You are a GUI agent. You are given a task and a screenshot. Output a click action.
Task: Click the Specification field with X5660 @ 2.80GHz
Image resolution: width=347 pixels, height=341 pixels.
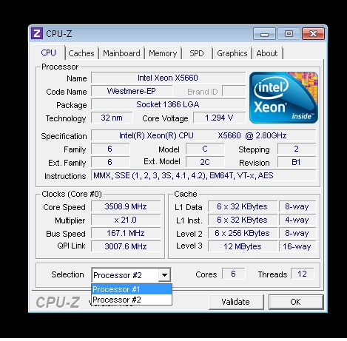(x=203, y=135)
